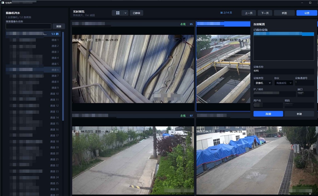Minimize the application window
The width and height of the screenshot is (318, 196).
(302, 2)
